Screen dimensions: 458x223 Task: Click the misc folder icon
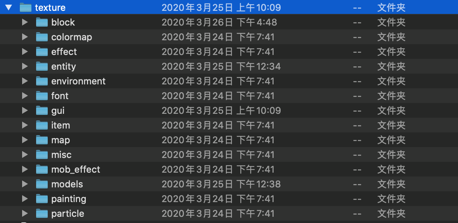[42, 154]
